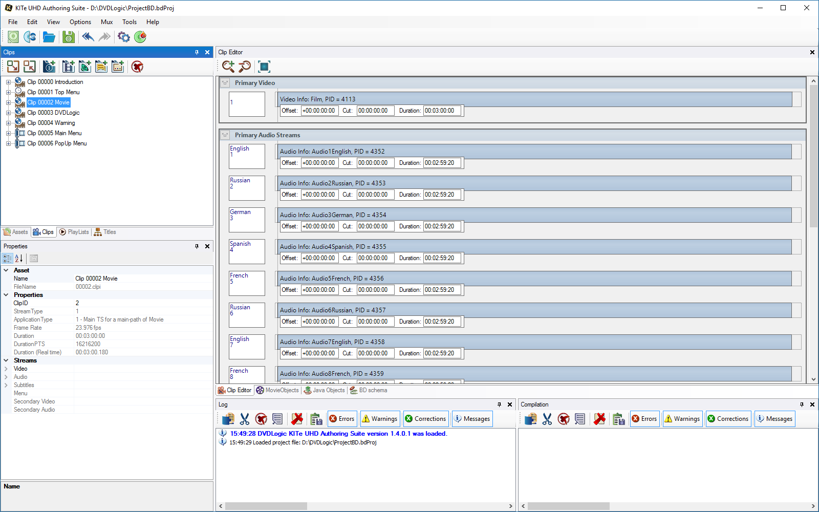The image size is (819, 512).
Task: Click the Offset field for Primary Video
Action: coord(319,111)
